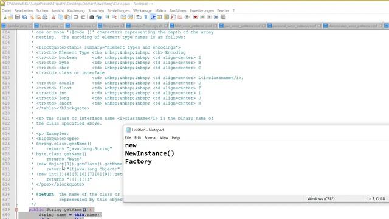Screen dimensions: 389x219
Task: Open the Erweiterungen menu
Action: point(202,11)
